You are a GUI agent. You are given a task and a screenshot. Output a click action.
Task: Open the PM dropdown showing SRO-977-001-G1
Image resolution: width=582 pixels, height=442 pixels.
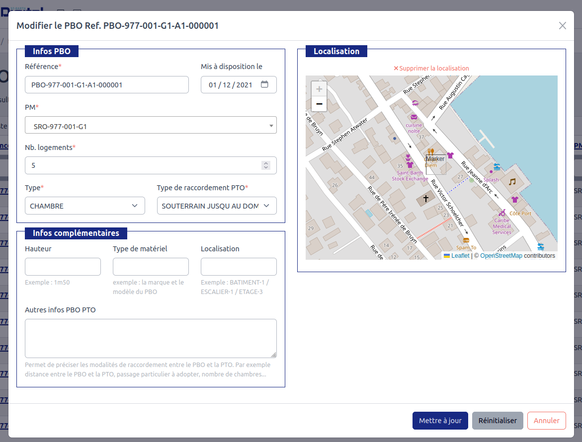click(151, 125)
